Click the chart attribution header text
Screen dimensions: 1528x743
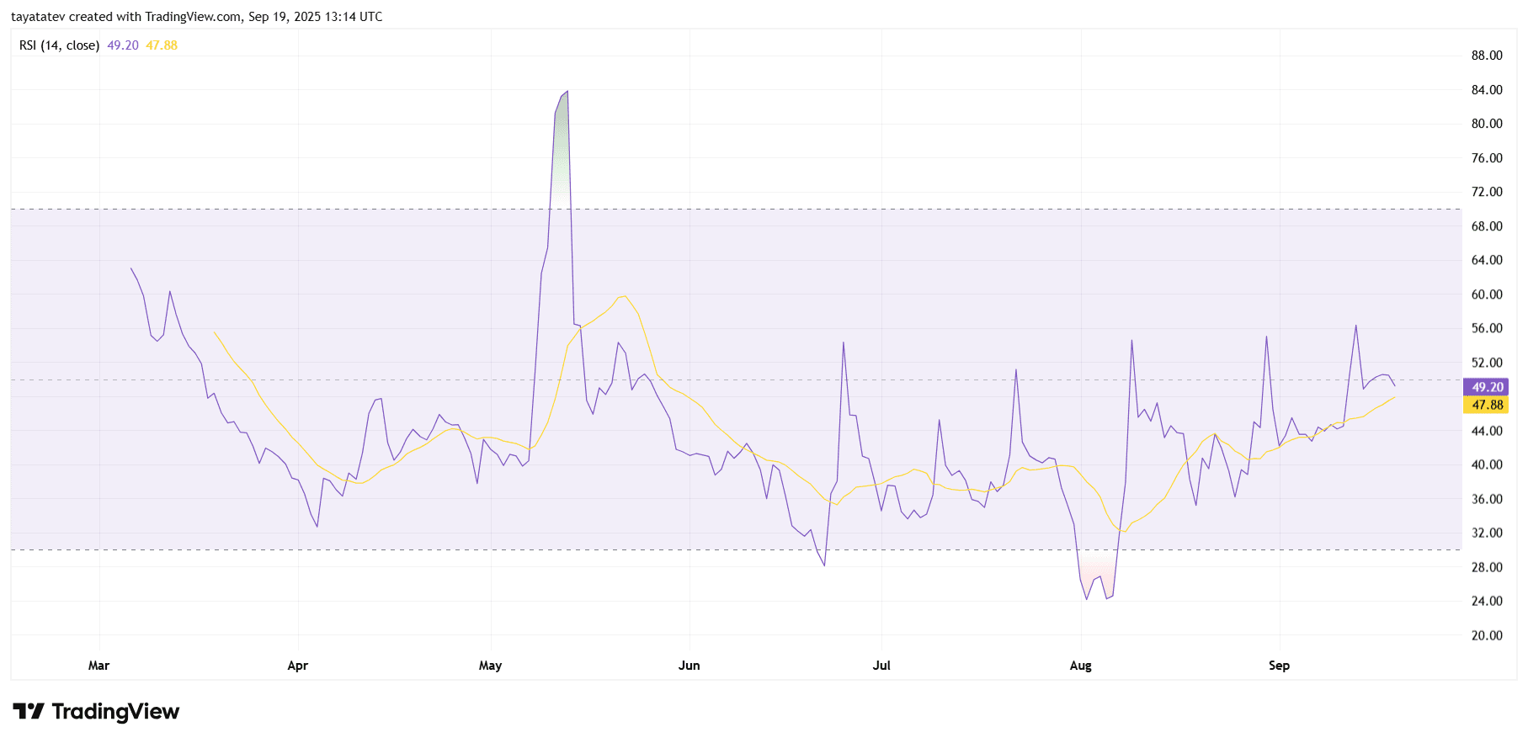[x=196, y=17]
